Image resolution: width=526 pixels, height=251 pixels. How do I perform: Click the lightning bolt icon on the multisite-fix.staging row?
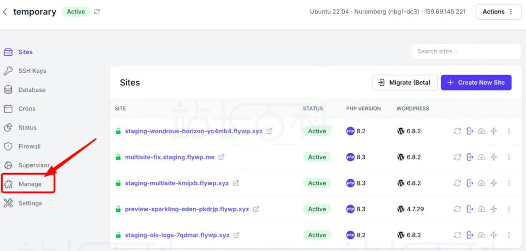[x=493, y=157]
